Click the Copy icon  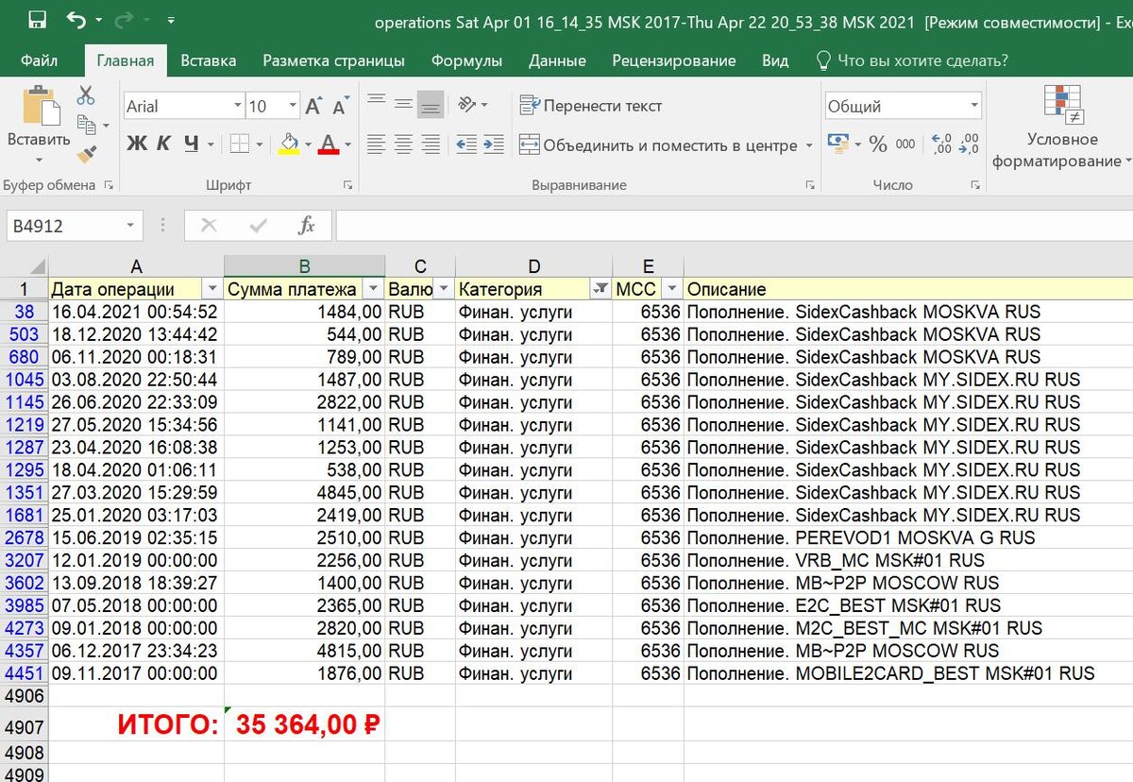87,125
